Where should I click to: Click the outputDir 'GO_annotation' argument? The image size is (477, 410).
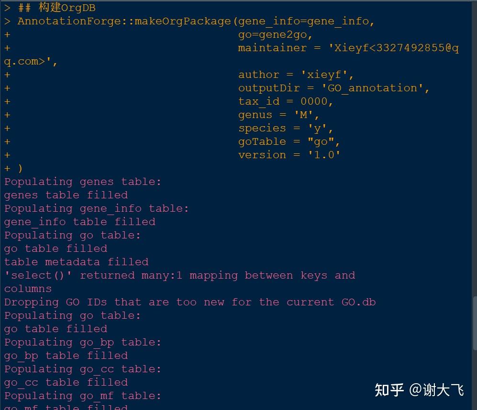[x=334, y=88]
